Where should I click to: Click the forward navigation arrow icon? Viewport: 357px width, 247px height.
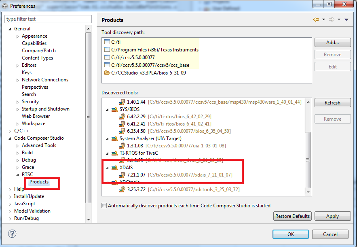331,19
